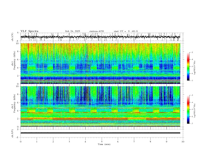Click the ch.2 spectrogram plot

pyautogui.click(x=100, y=107)
